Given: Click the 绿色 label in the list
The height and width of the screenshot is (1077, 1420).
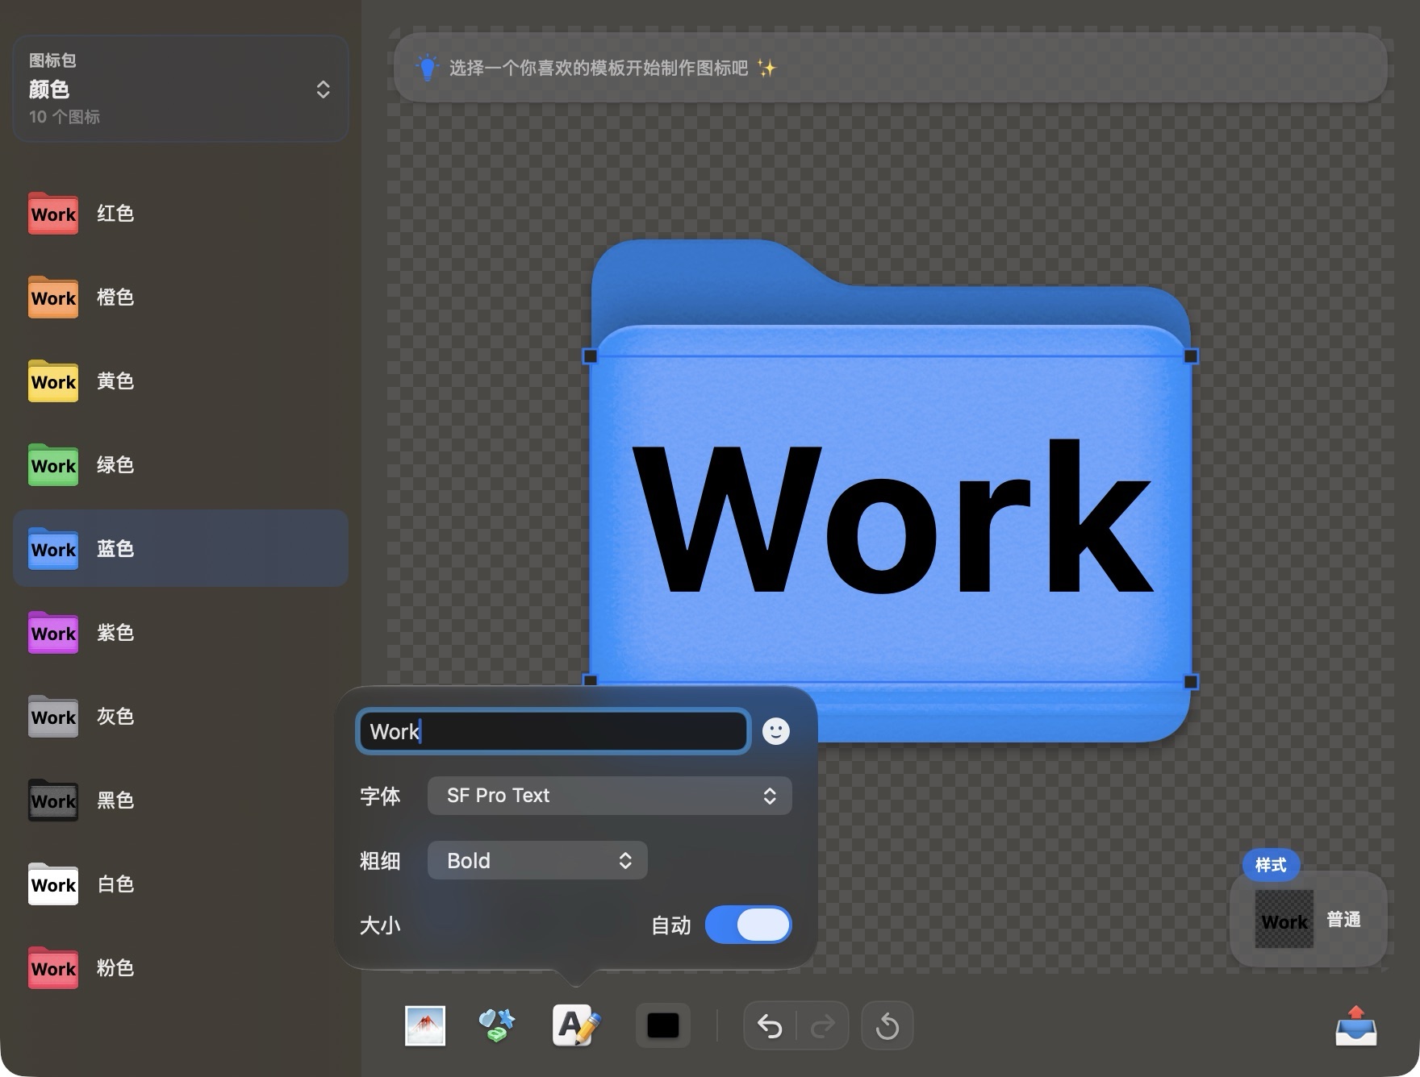Looking at the screenshot, I should point(115,465).
